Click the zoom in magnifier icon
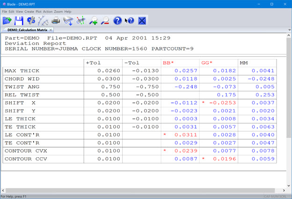This screenshot has width=292, height=199. point(93,21)
